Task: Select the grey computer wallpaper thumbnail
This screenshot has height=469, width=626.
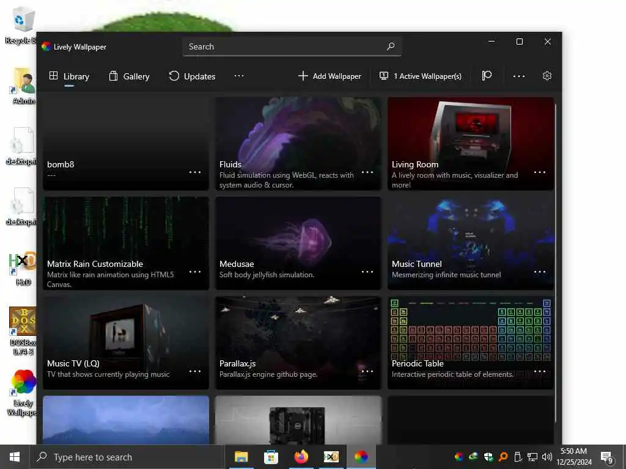Action: [x=298, y=420]
